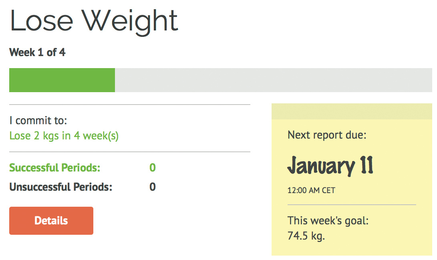
Task: Click the grey unfilled part of progress bar
Action: pos(272,80)
